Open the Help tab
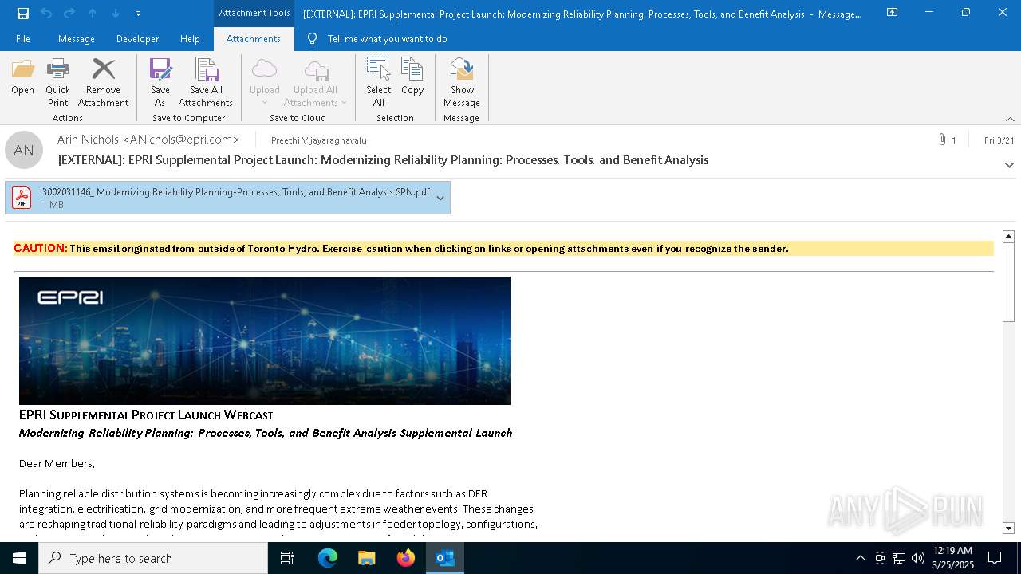Image resolution: width=1021 pixels, height=574 pixels. pyautogui.click(x=190, y=39)
